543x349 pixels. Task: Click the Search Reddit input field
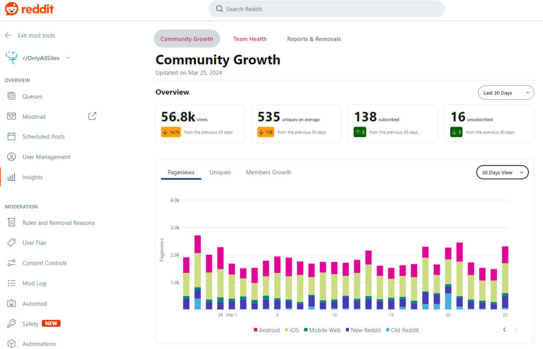point(326,9)
